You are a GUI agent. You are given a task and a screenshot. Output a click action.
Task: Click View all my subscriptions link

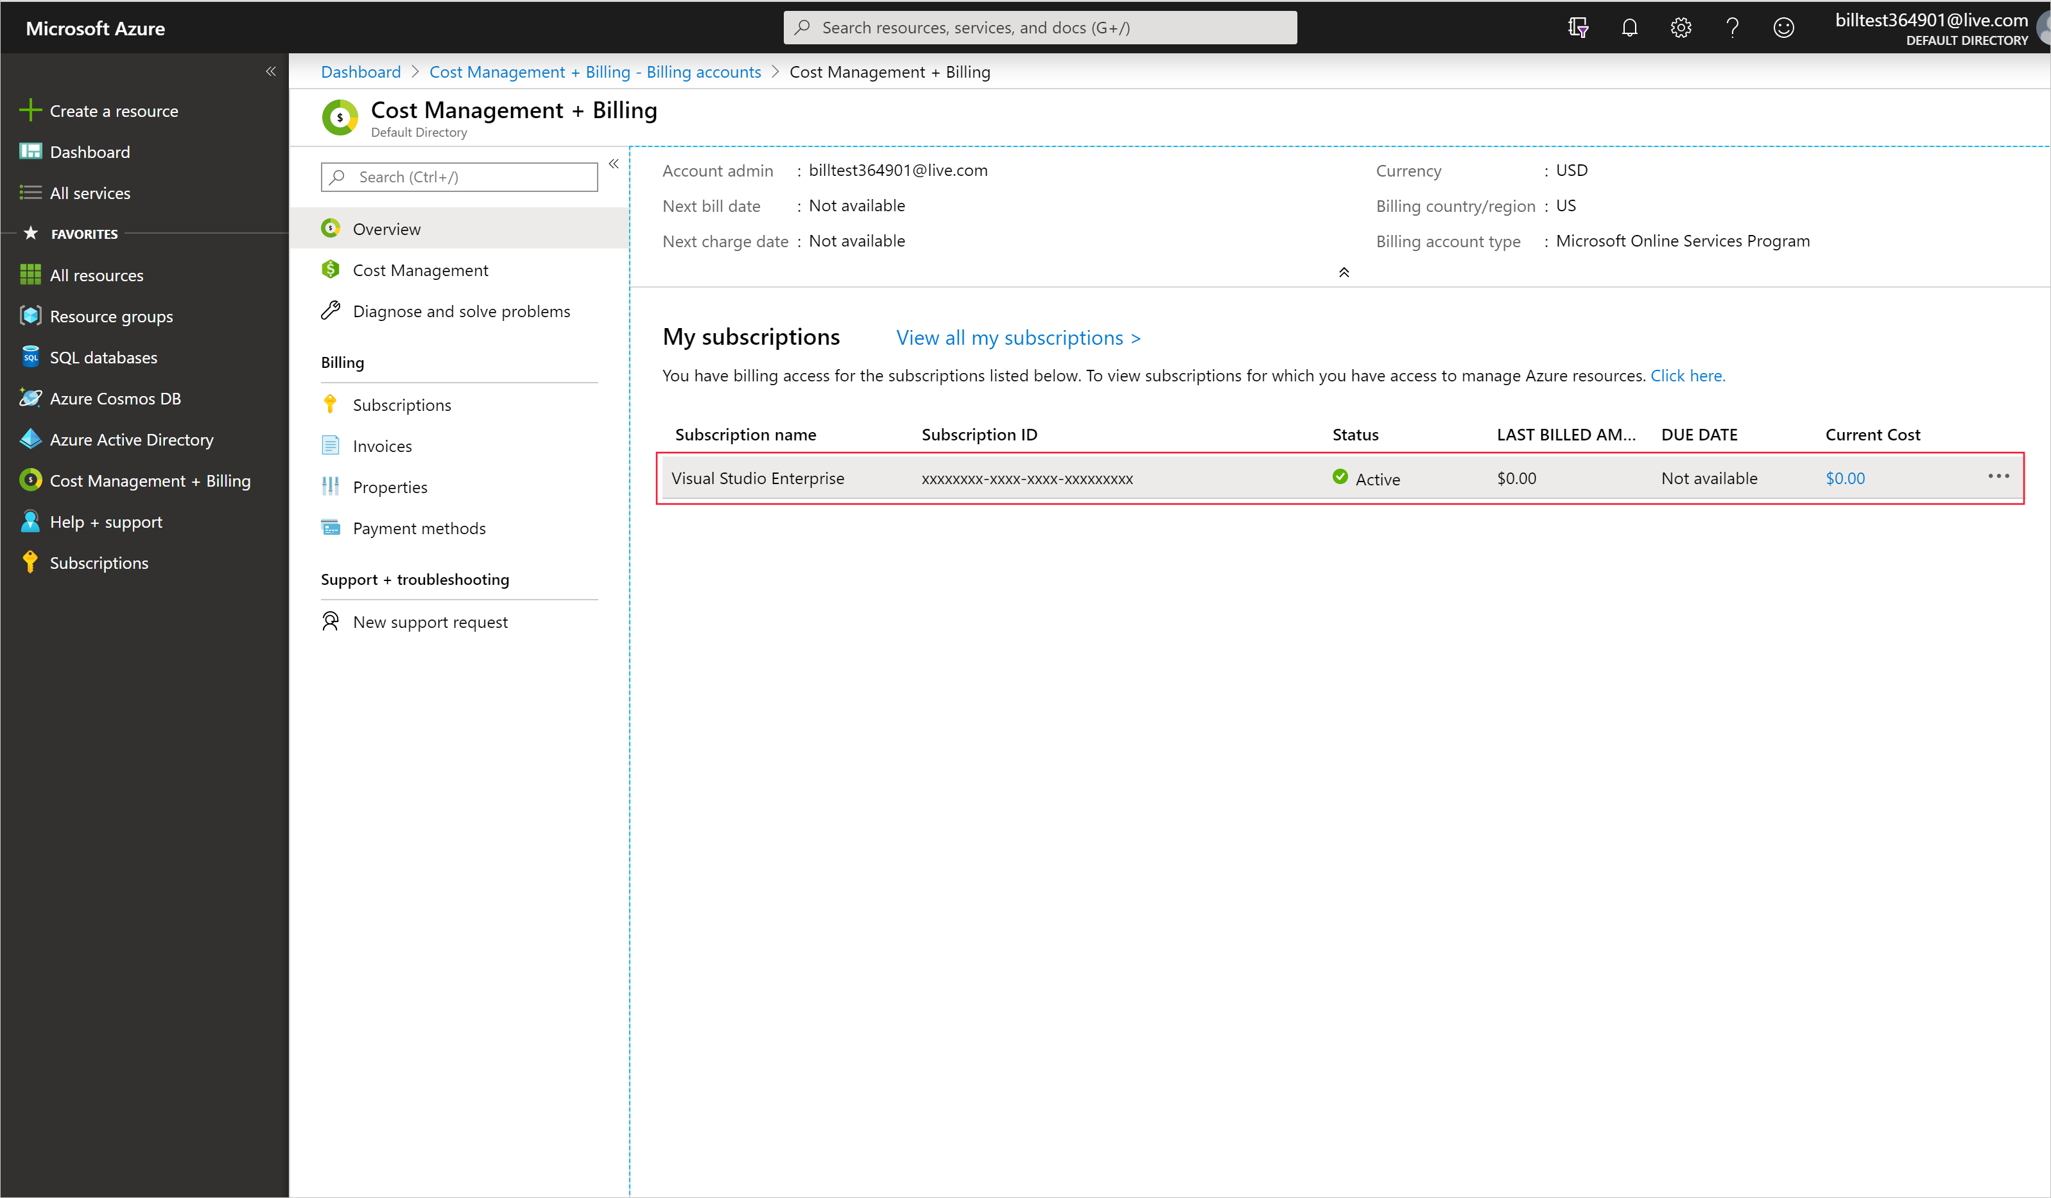coord(1017,338)
